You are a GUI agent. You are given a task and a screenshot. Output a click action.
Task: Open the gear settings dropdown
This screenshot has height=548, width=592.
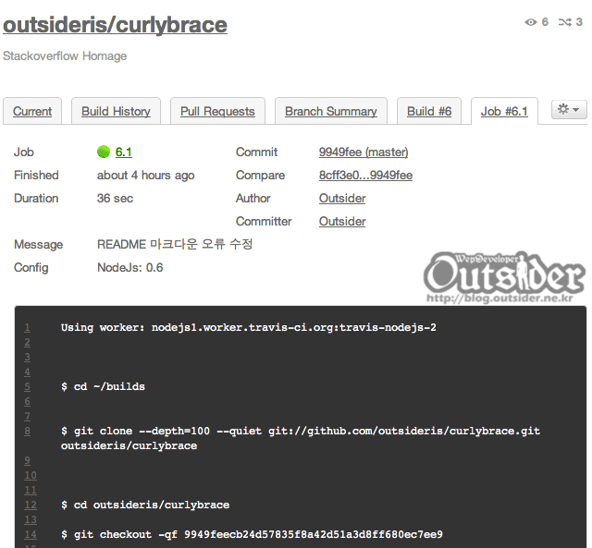pos(569,109)
